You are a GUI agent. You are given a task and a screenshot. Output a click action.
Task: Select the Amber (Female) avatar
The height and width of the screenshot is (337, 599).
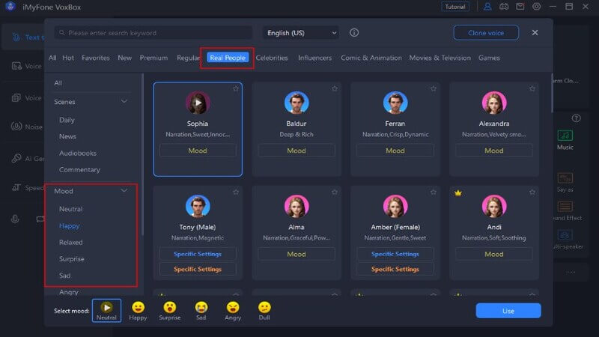click(395, 206)
